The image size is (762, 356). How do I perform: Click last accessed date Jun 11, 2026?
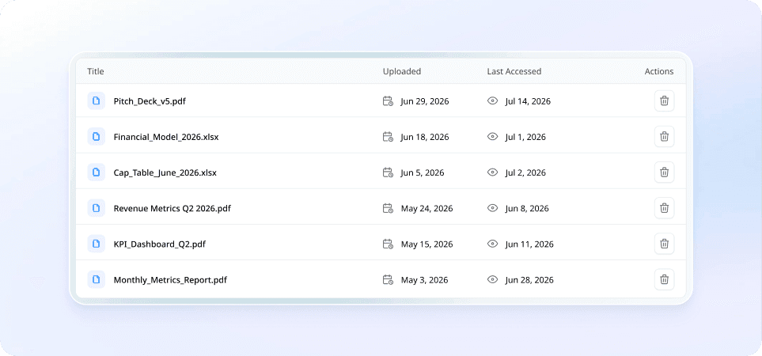click(529, 244)
